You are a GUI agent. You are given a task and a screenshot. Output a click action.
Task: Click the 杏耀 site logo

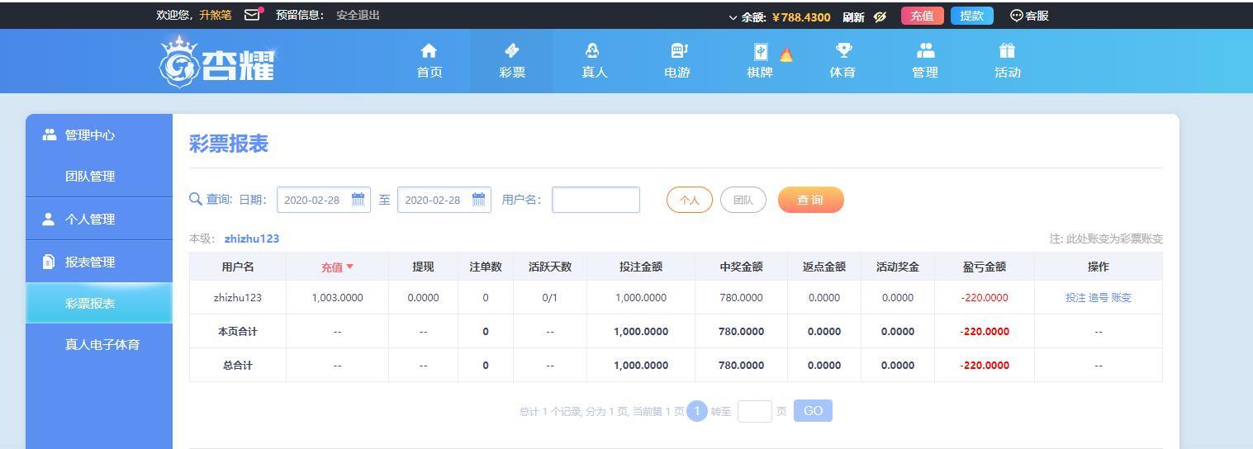[x=218, y=61]
